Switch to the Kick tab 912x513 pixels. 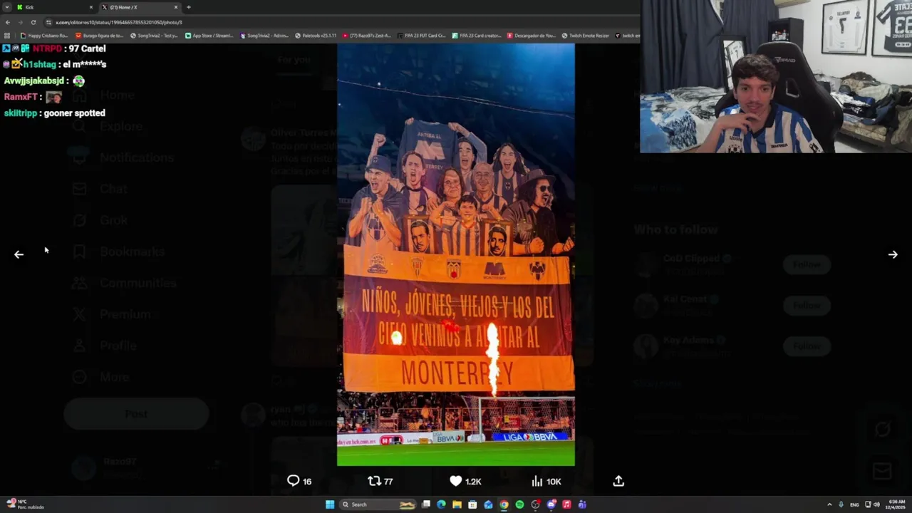coord(56,7)
